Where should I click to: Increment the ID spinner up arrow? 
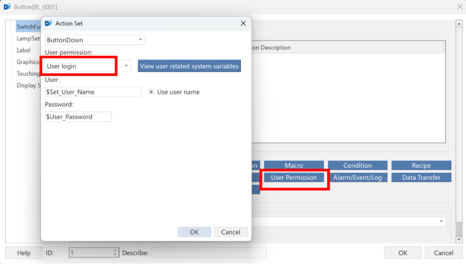click(115, 251)
